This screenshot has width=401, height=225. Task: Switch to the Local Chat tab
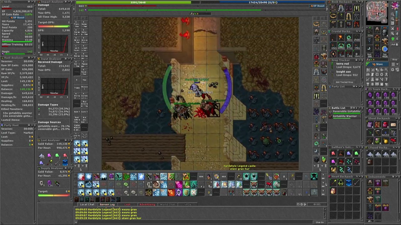pyautogui.click(x=87, y=204)
